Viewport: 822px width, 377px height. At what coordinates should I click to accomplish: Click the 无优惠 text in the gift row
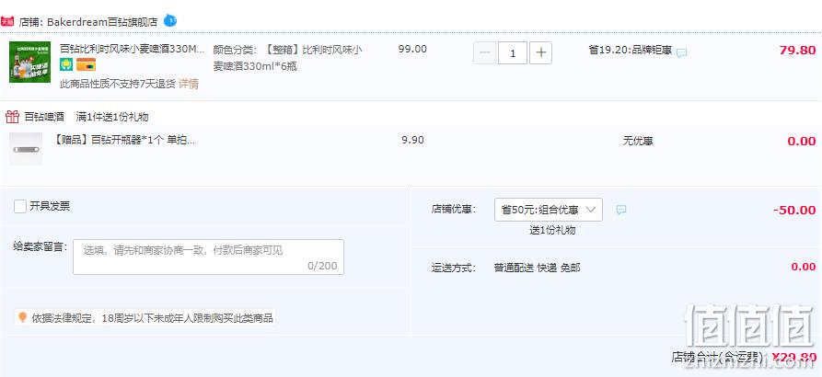pos(638,141)
